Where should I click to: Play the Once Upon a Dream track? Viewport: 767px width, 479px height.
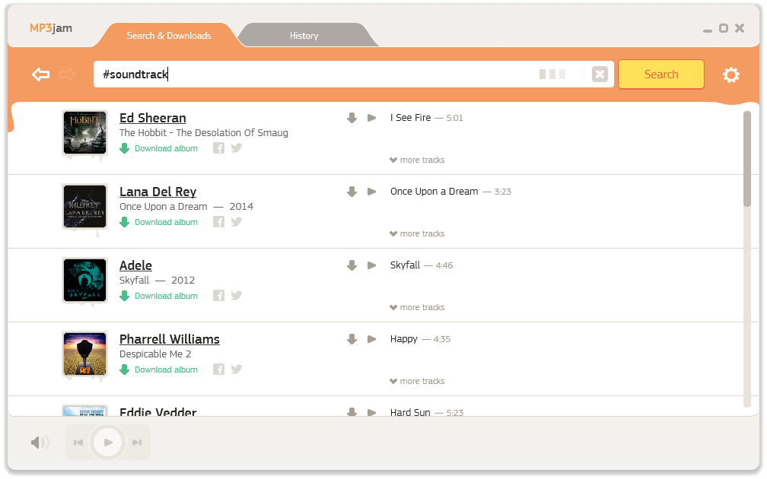click(372, 192)
